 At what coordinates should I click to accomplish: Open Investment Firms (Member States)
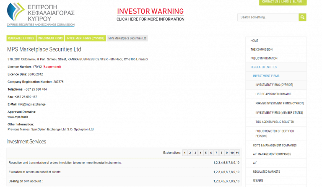[276, 113]
